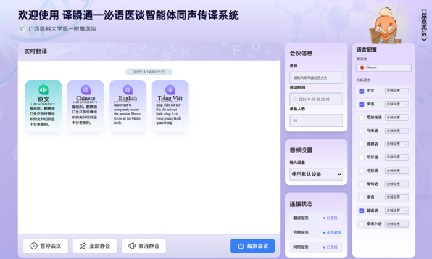Open audio settings dropdown for 中文

click(397, 91)
